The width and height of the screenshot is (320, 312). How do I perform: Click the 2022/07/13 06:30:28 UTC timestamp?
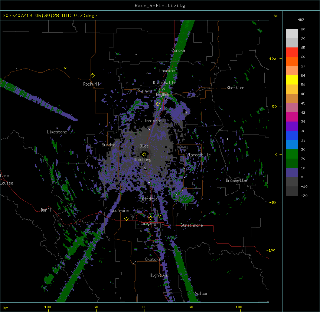(37, 16)
